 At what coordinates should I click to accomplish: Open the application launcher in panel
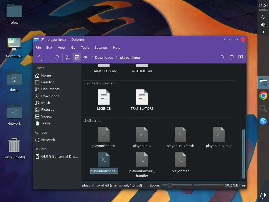pyautogui.click(x=263, y=196)
